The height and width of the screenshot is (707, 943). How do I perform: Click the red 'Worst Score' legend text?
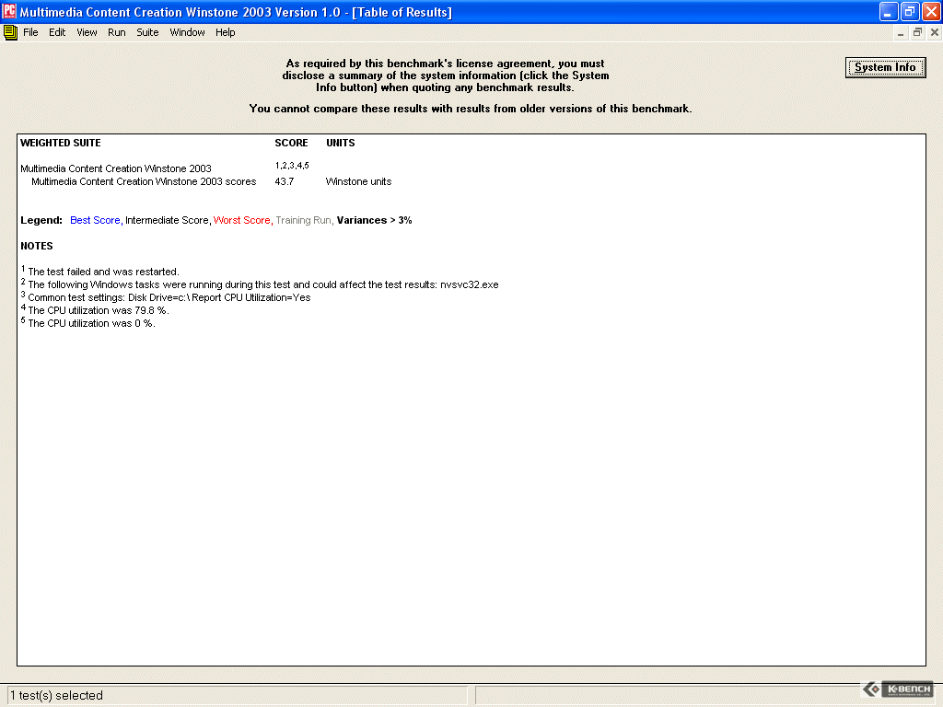pos(243,221)
